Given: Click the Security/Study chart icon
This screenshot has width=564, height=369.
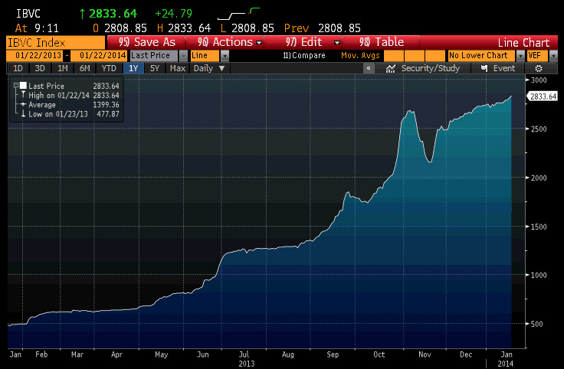Looking at the screenshot, I should (391, 68).
